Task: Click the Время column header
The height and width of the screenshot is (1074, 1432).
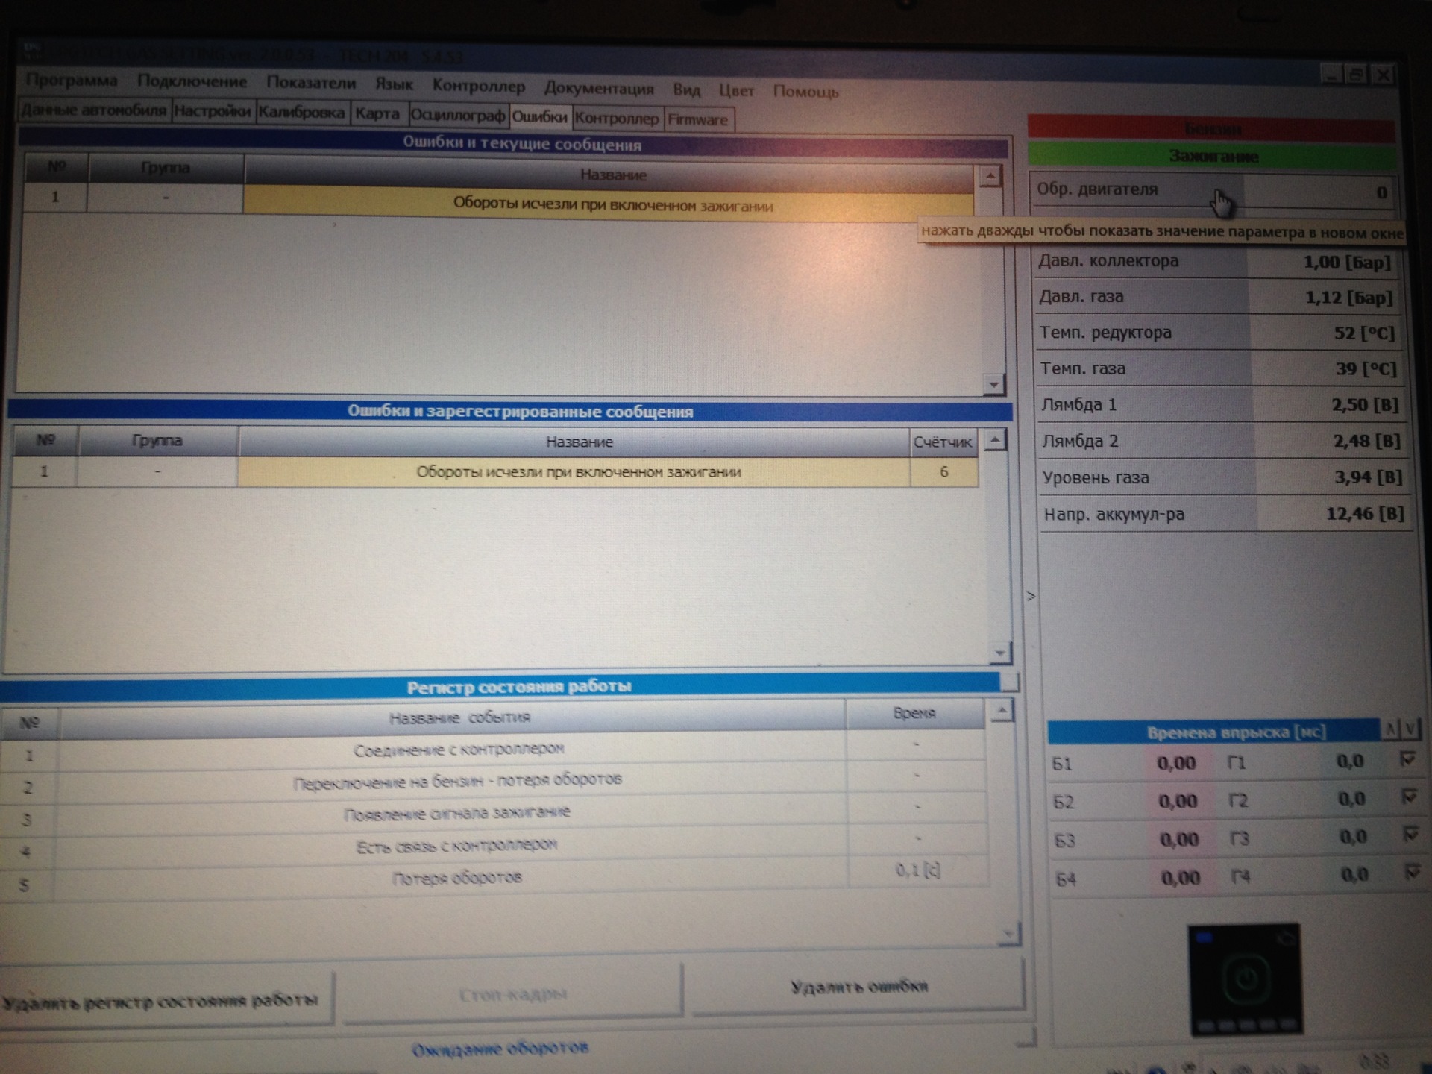Action: click(914, 714)
